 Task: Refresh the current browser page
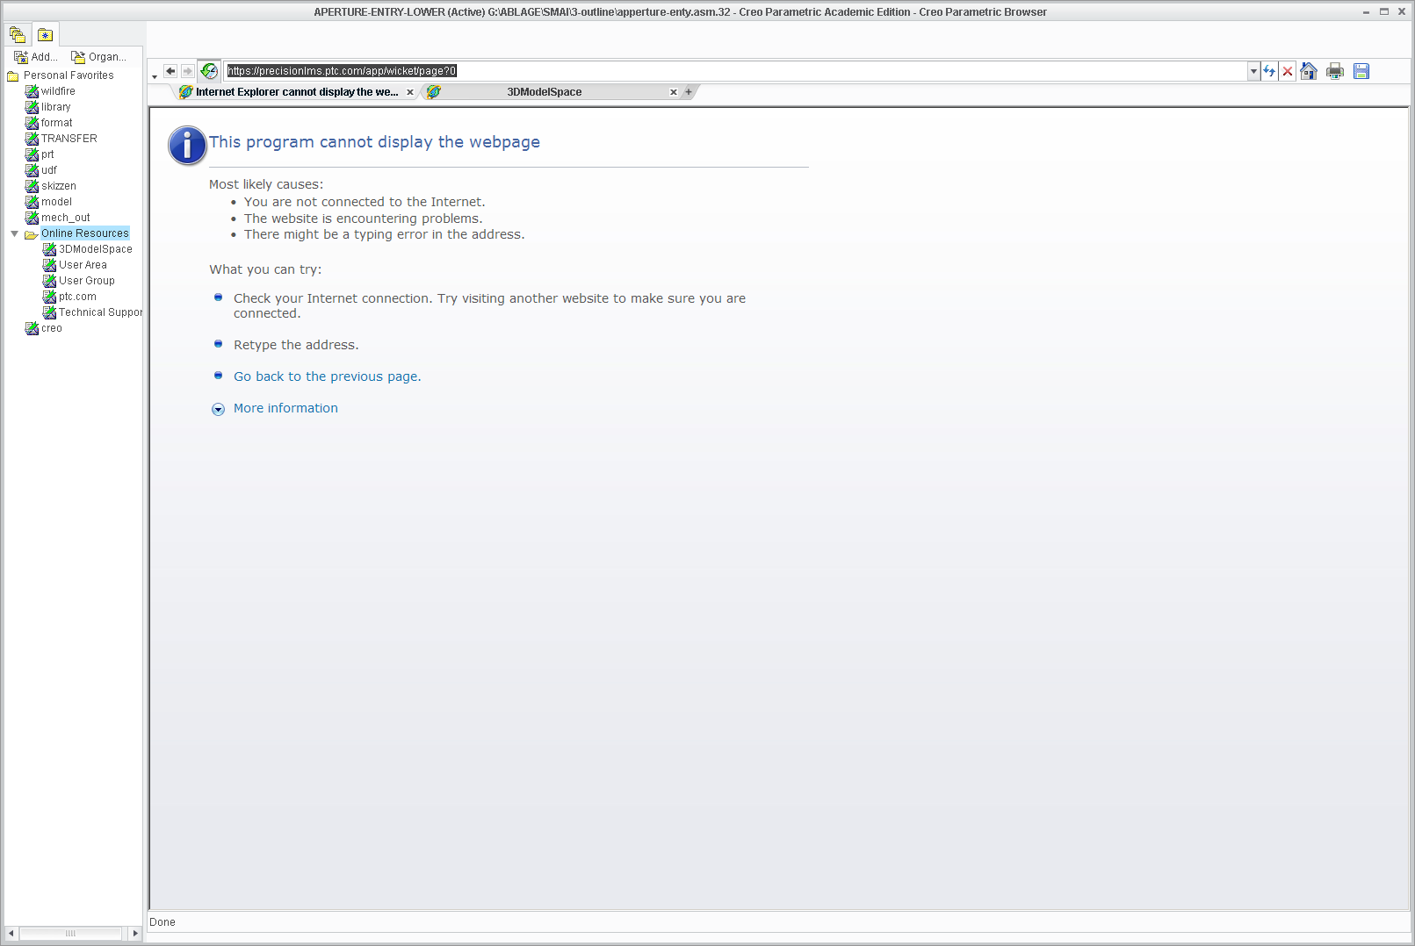point(1269,71)
